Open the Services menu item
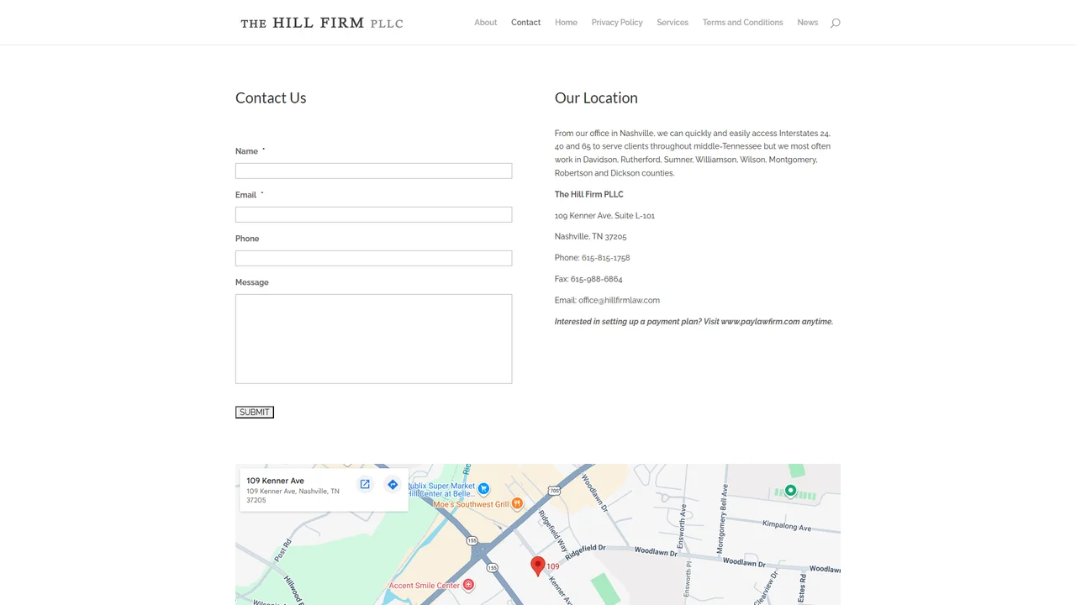The height and width of the screenshot is (605, 1076). click(x=672, y=23)
